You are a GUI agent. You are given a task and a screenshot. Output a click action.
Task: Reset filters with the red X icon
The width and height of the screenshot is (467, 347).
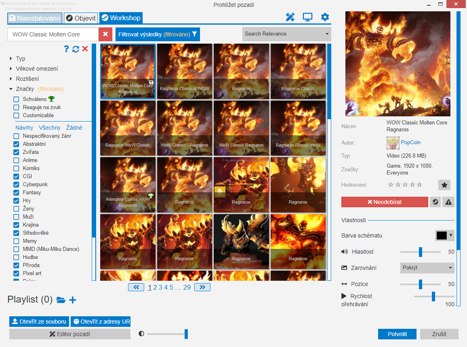(85, 48)
